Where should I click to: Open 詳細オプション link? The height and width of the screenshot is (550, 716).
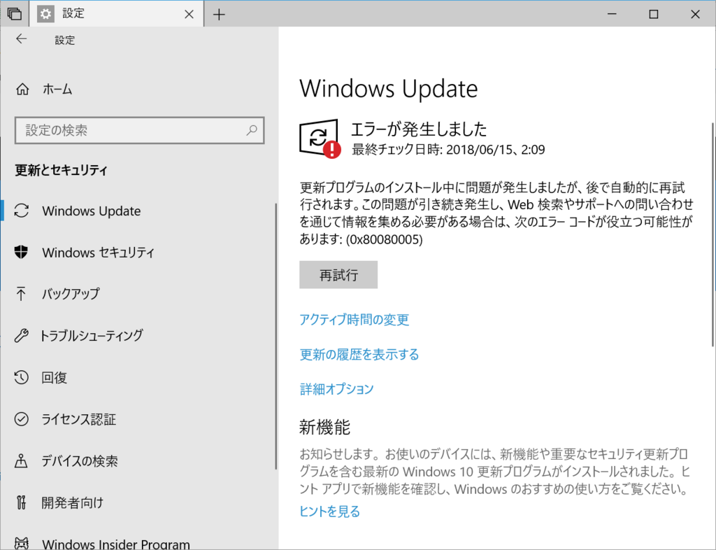337,389
